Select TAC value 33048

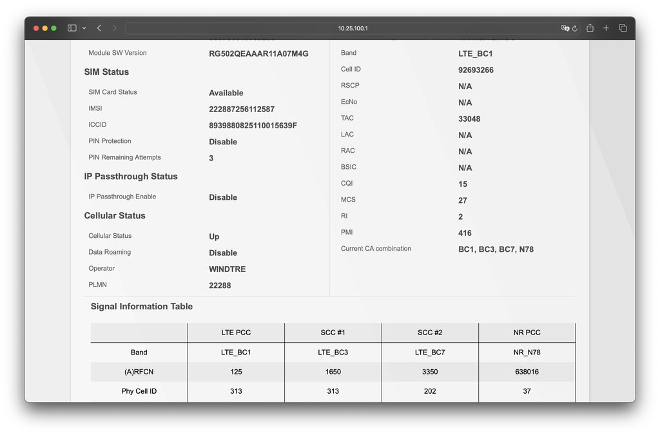pyautogui.click(x=469, y=119)
